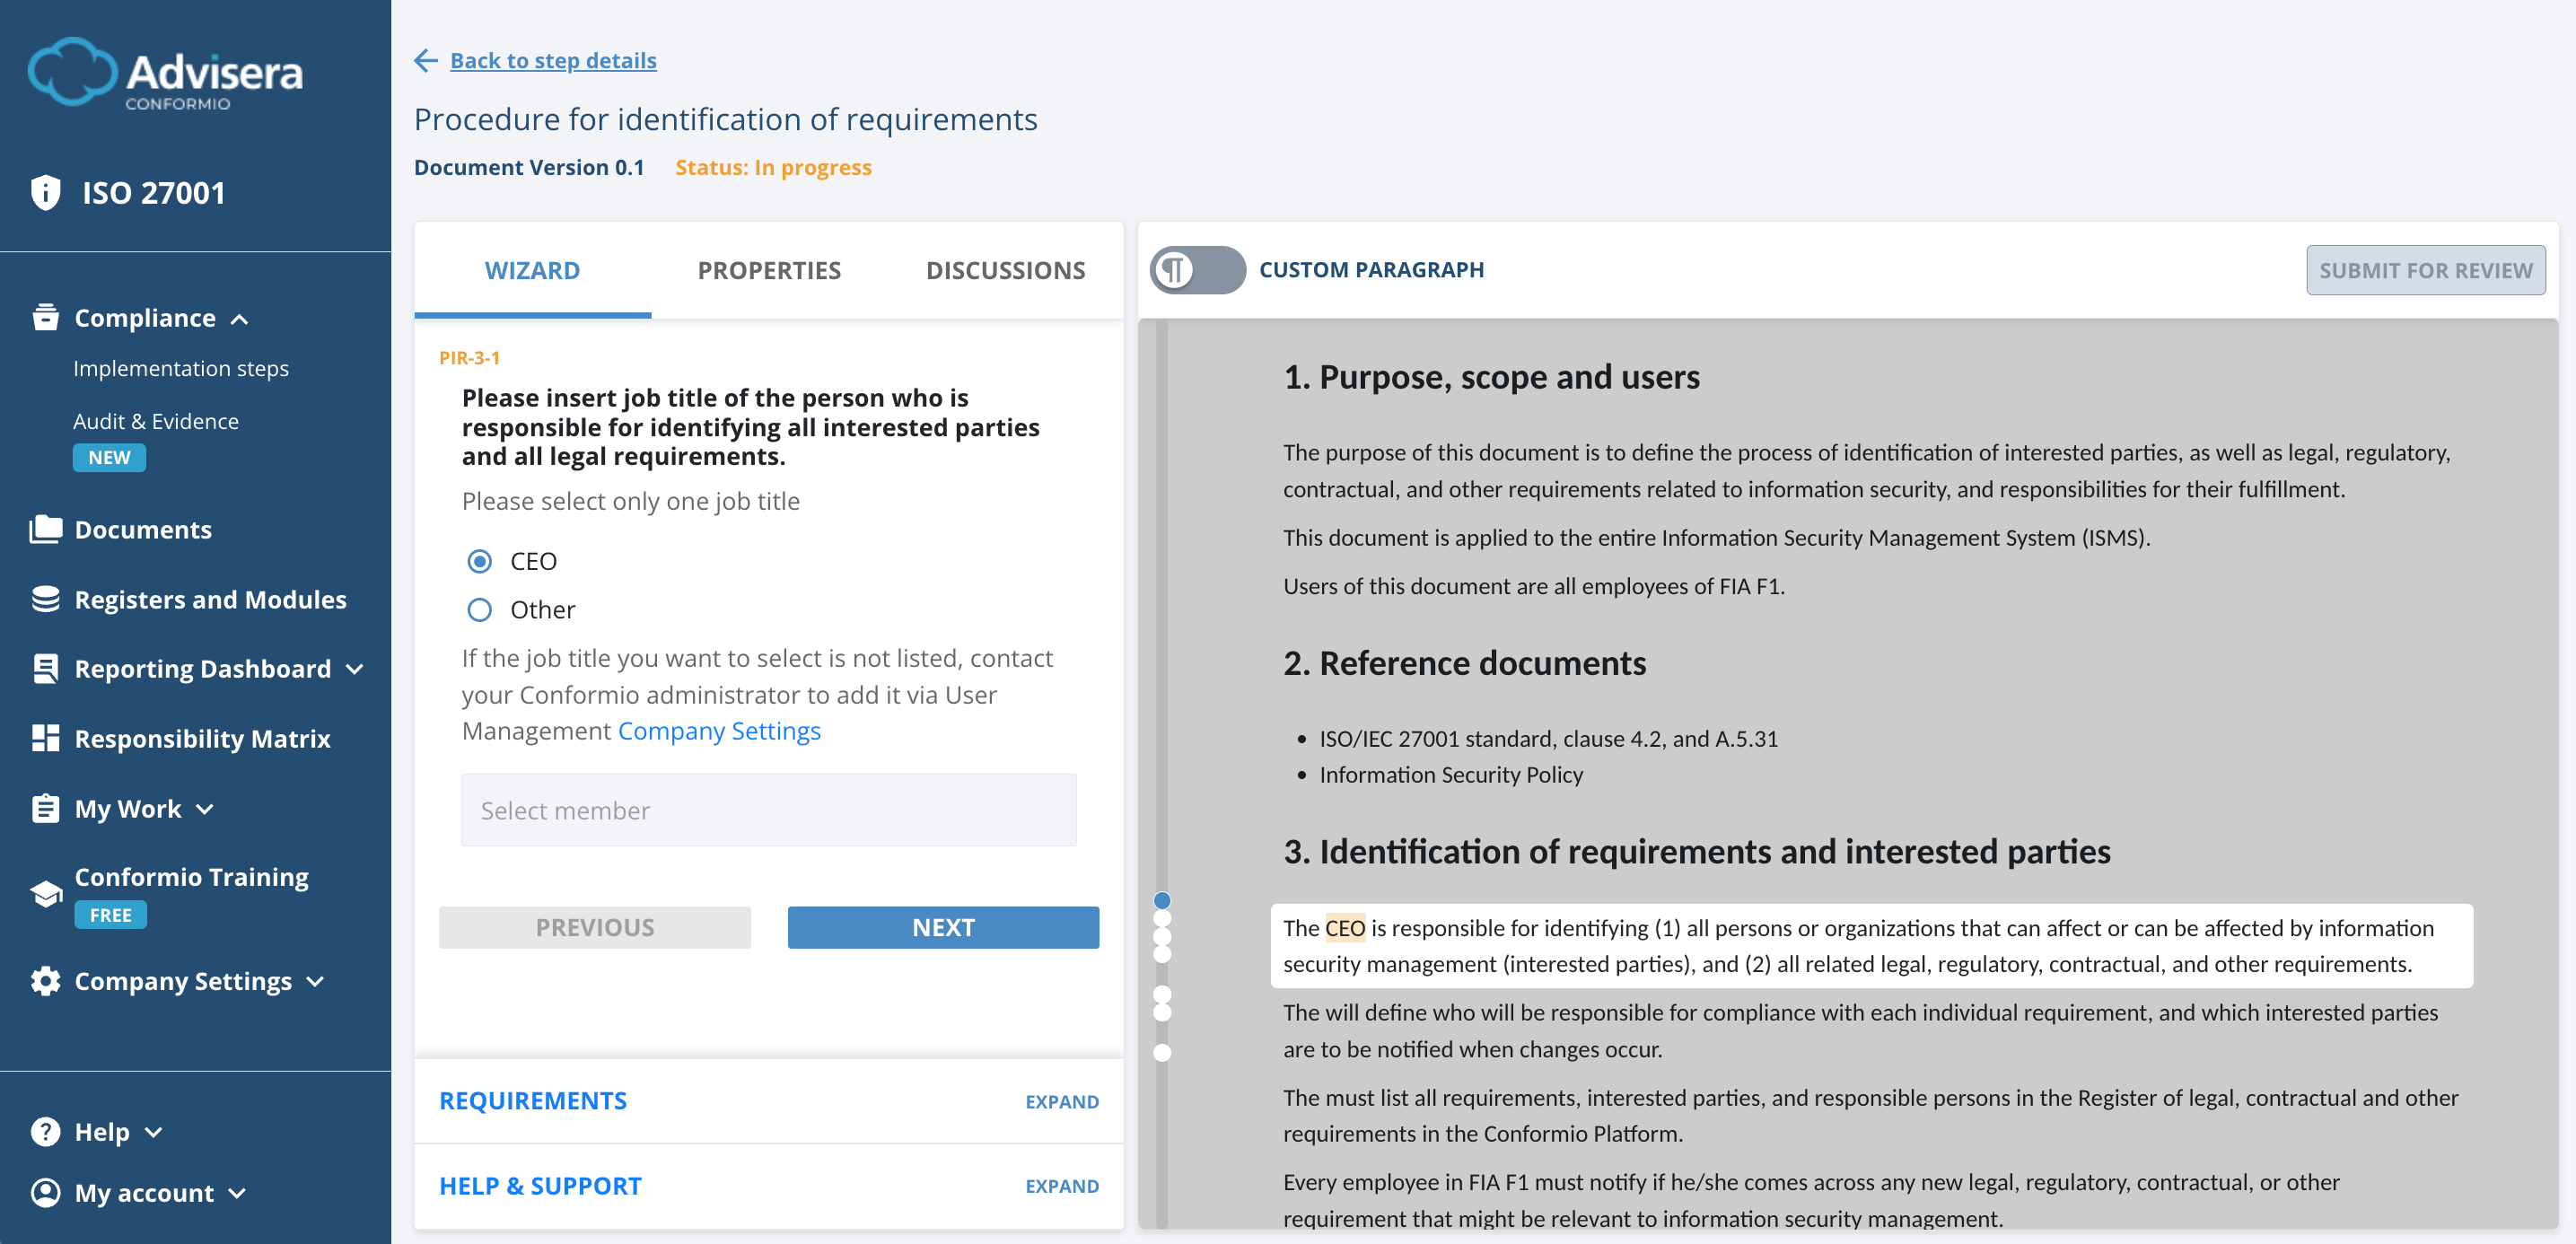This screenshot has width=2576, height=1244.
Task: Follow the Back to step details link
Action: click(554, 60)
